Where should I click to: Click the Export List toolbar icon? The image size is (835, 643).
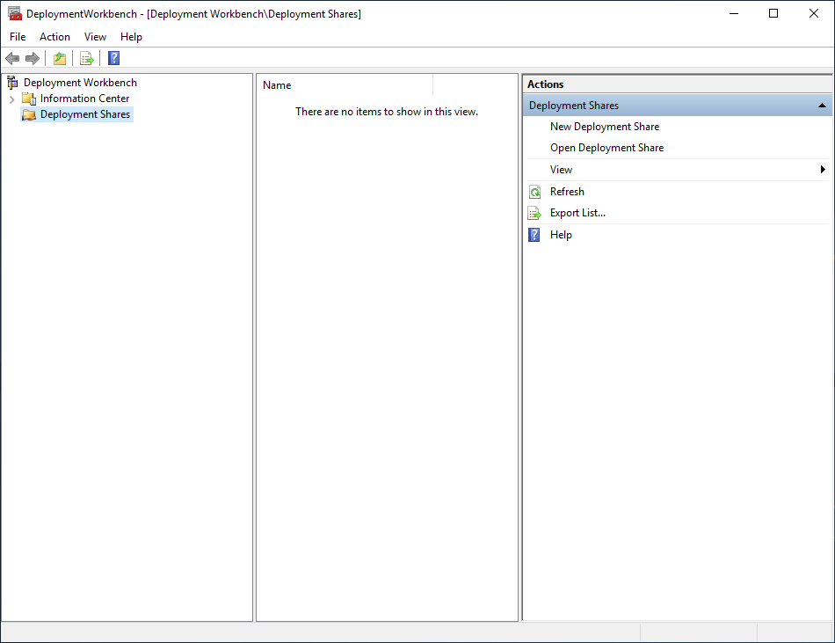87,58
